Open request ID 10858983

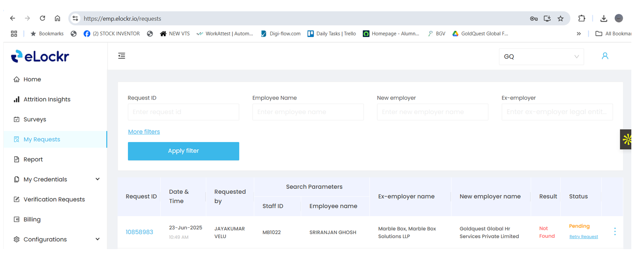139,232
